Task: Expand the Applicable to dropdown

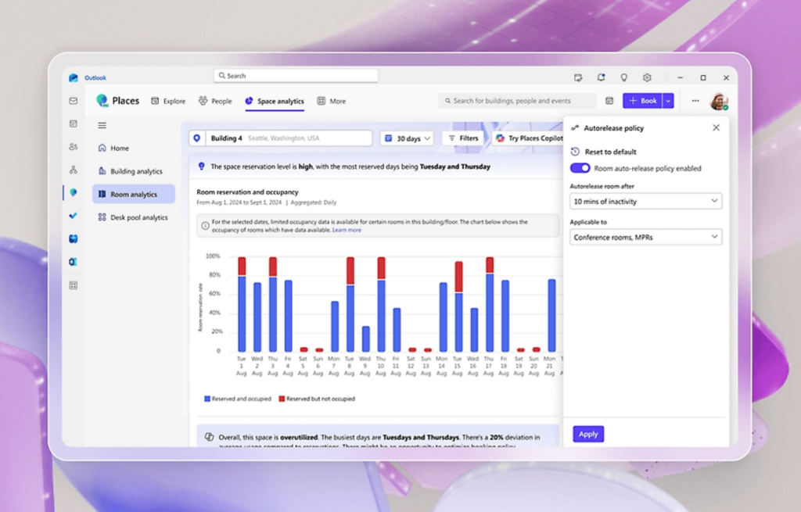Action: [645, 237]
